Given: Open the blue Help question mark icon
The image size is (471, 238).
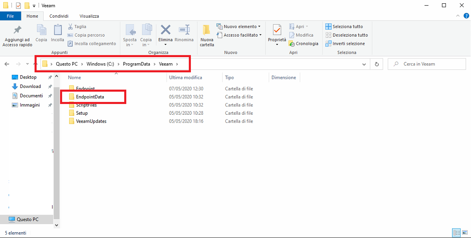Looking at the screenshot, I should coord(466,16).
